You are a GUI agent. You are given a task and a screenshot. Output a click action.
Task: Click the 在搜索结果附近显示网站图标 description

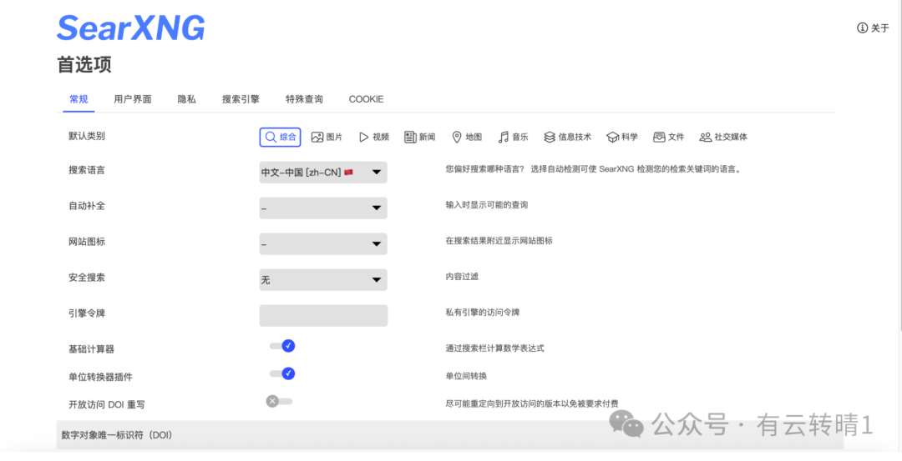click(499, 241)
